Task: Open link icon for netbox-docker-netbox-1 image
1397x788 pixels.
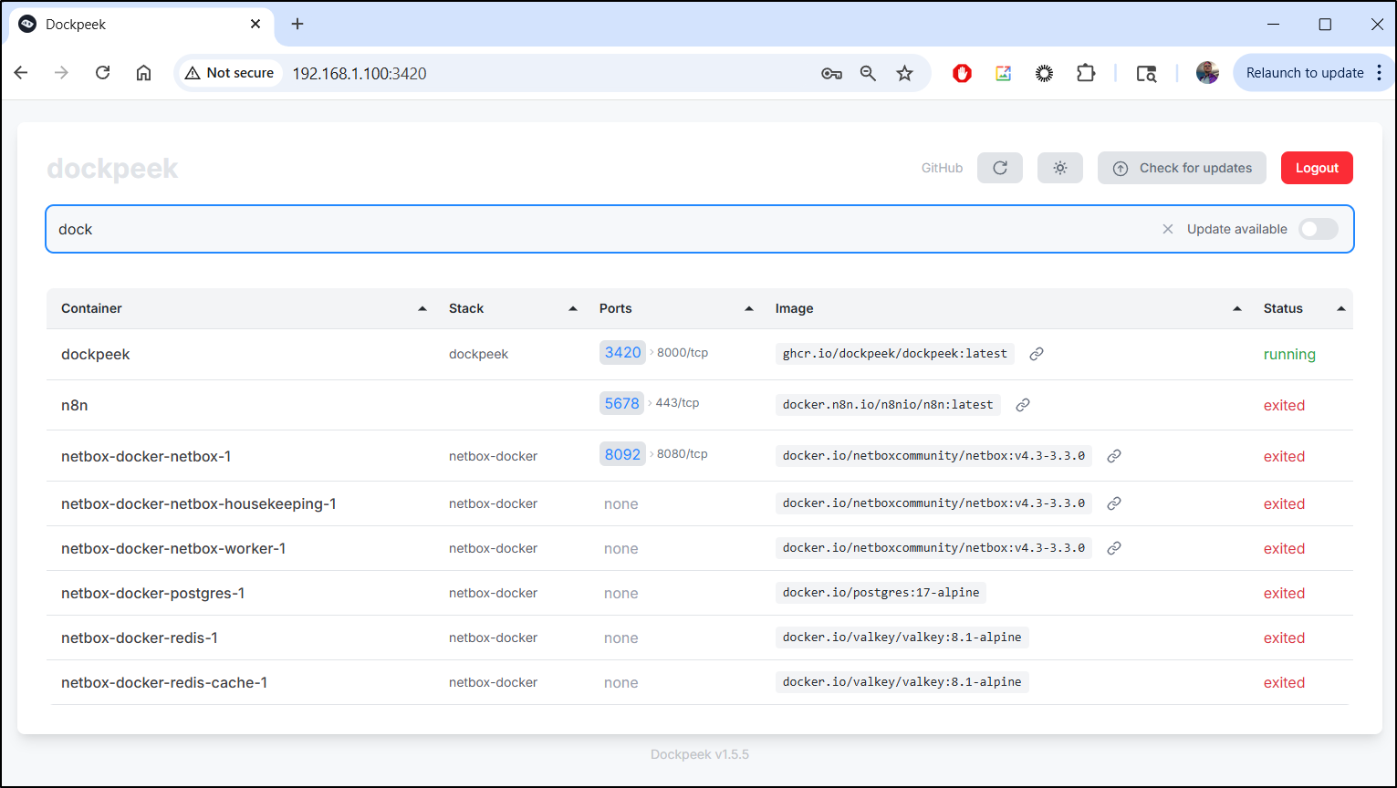Action: [1114, 456]
